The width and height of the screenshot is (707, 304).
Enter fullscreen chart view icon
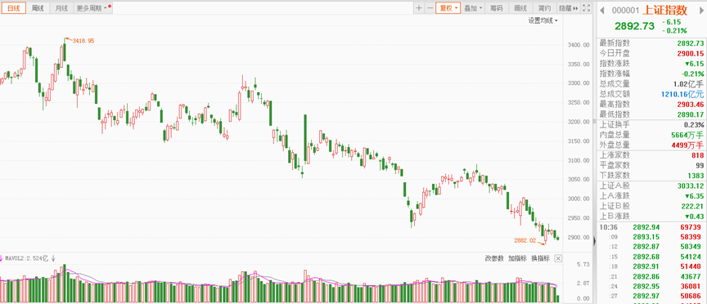click(586, 8)
